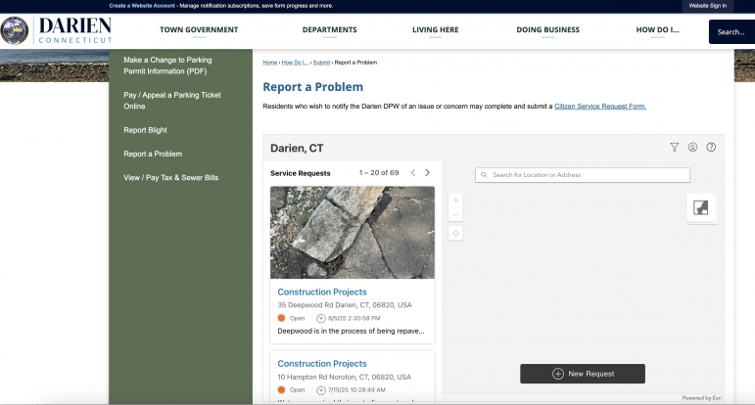Image resolution: width=755 pixels, height=405 pixels.
Task: Click the site Search box in header
Action: pyautogui.click(x=731, y=31)
